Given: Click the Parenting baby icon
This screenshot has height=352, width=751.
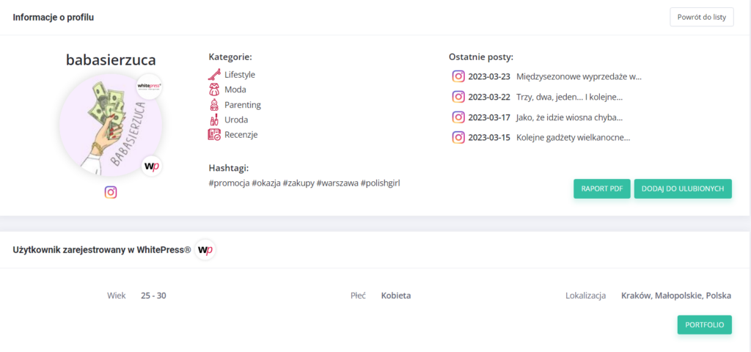Looking at the screenshot, I should point(214,104).
